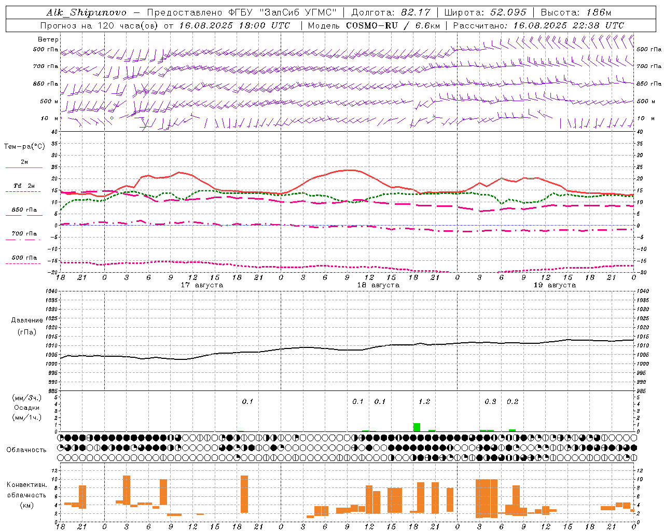Click the station name Alk_Shipunovo
The height and width of the screenshot is (531, 664).
pos(86,12)
